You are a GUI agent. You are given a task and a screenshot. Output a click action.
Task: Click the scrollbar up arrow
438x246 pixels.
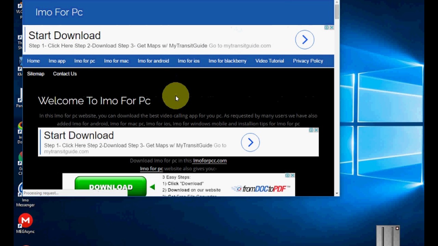(337, 3)
